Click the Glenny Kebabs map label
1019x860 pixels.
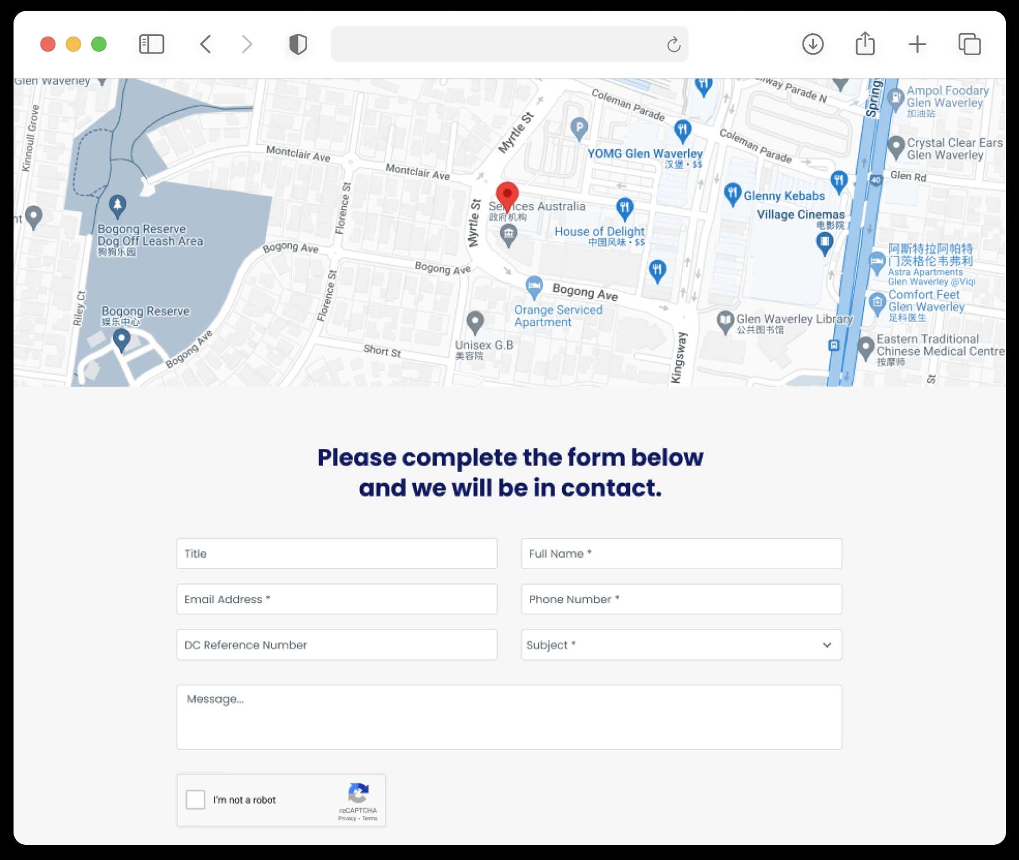784,196
